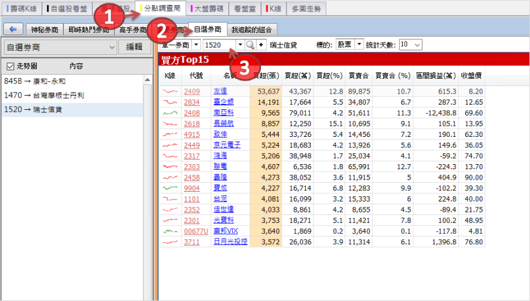The width and height of the screenshot is (530, 301).
Task: Open K-line mini chart for 2409
Action: pos(170,91)
